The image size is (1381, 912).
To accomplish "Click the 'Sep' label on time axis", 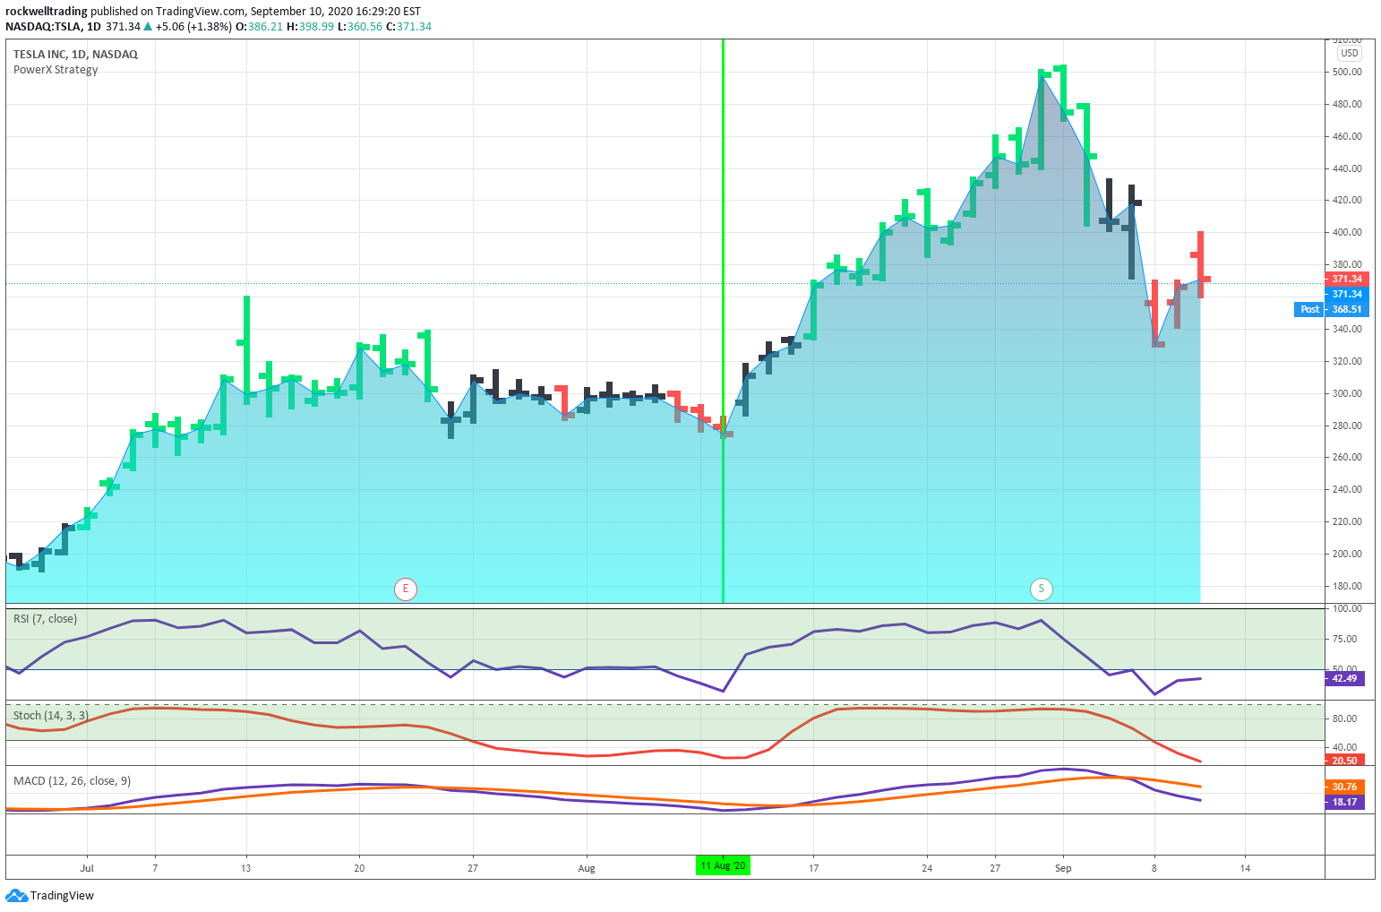I will click(x=1063, y=868).
